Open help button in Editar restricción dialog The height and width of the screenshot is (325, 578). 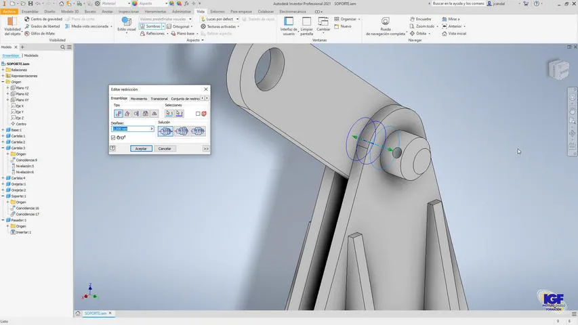[x=112, y=148]
